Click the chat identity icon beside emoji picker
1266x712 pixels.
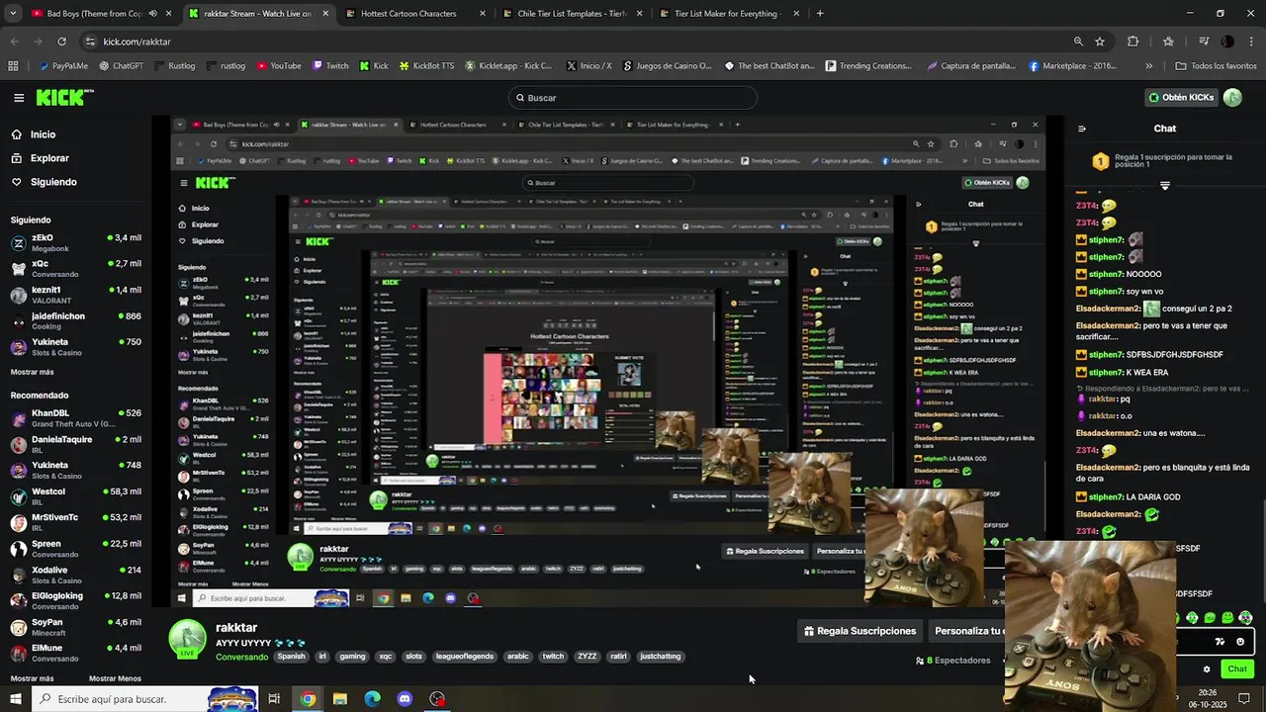(1220, 642)
